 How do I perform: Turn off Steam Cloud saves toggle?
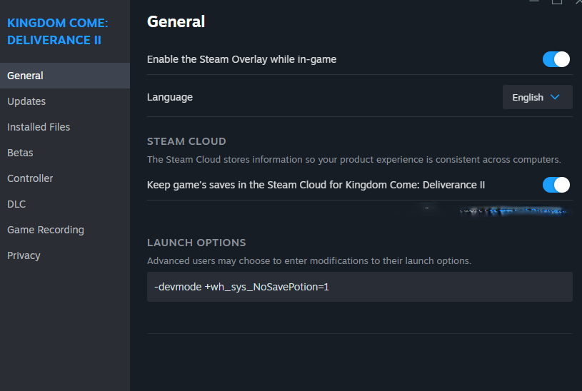pyautogui.click(x=556, y=185)
